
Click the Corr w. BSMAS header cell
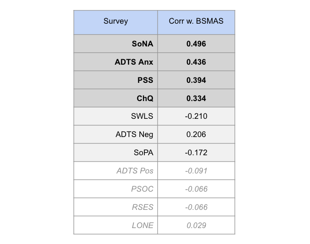[196, 22]
